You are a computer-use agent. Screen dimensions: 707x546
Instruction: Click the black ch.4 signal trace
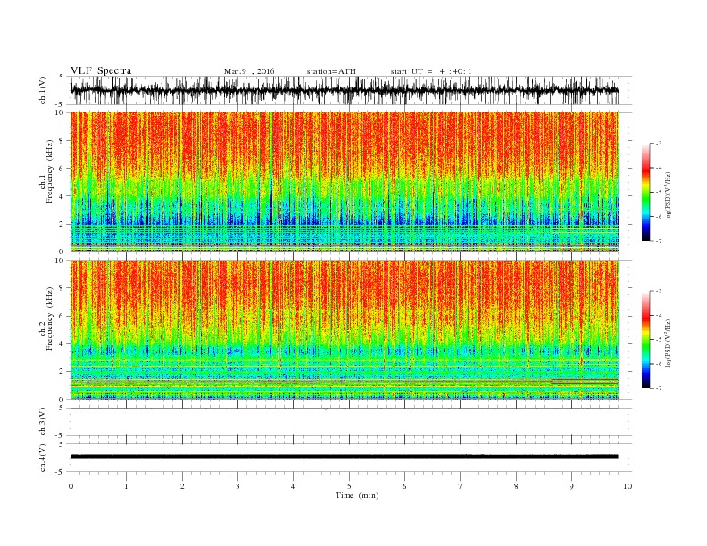pos(344,457)
